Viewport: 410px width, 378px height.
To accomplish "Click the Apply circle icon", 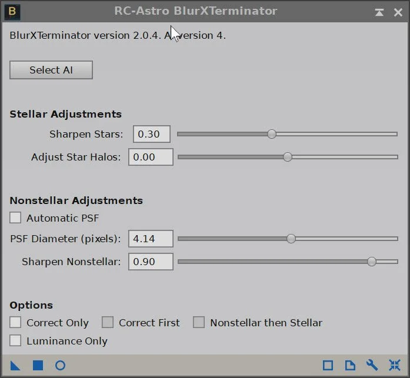I will 61,365.
